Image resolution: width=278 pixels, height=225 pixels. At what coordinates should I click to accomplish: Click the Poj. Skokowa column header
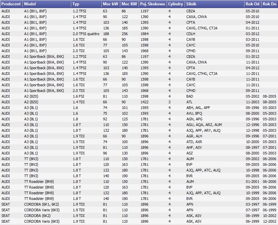pos(153,4)
